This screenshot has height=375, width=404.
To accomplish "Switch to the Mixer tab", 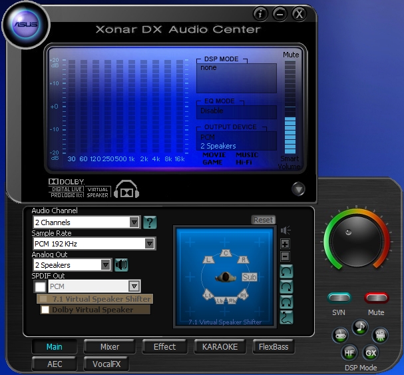I will (x=110, y=347).
